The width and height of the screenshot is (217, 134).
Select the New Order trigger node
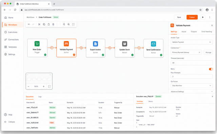(37, 48)
